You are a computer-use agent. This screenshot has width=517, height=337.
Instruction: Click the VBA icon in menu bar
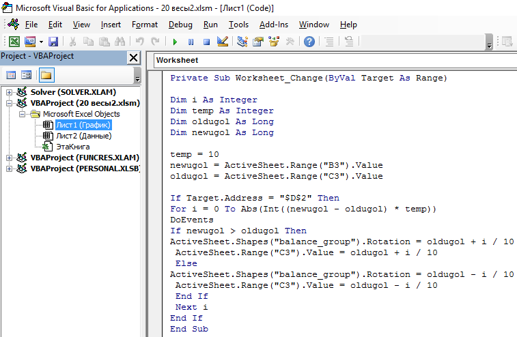[14, 25]
